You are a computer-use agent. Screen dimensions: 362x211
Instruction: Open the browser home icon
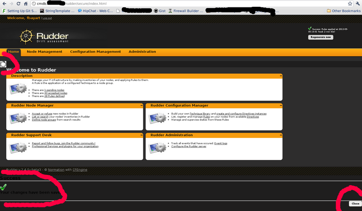click(x=26, y=4)
